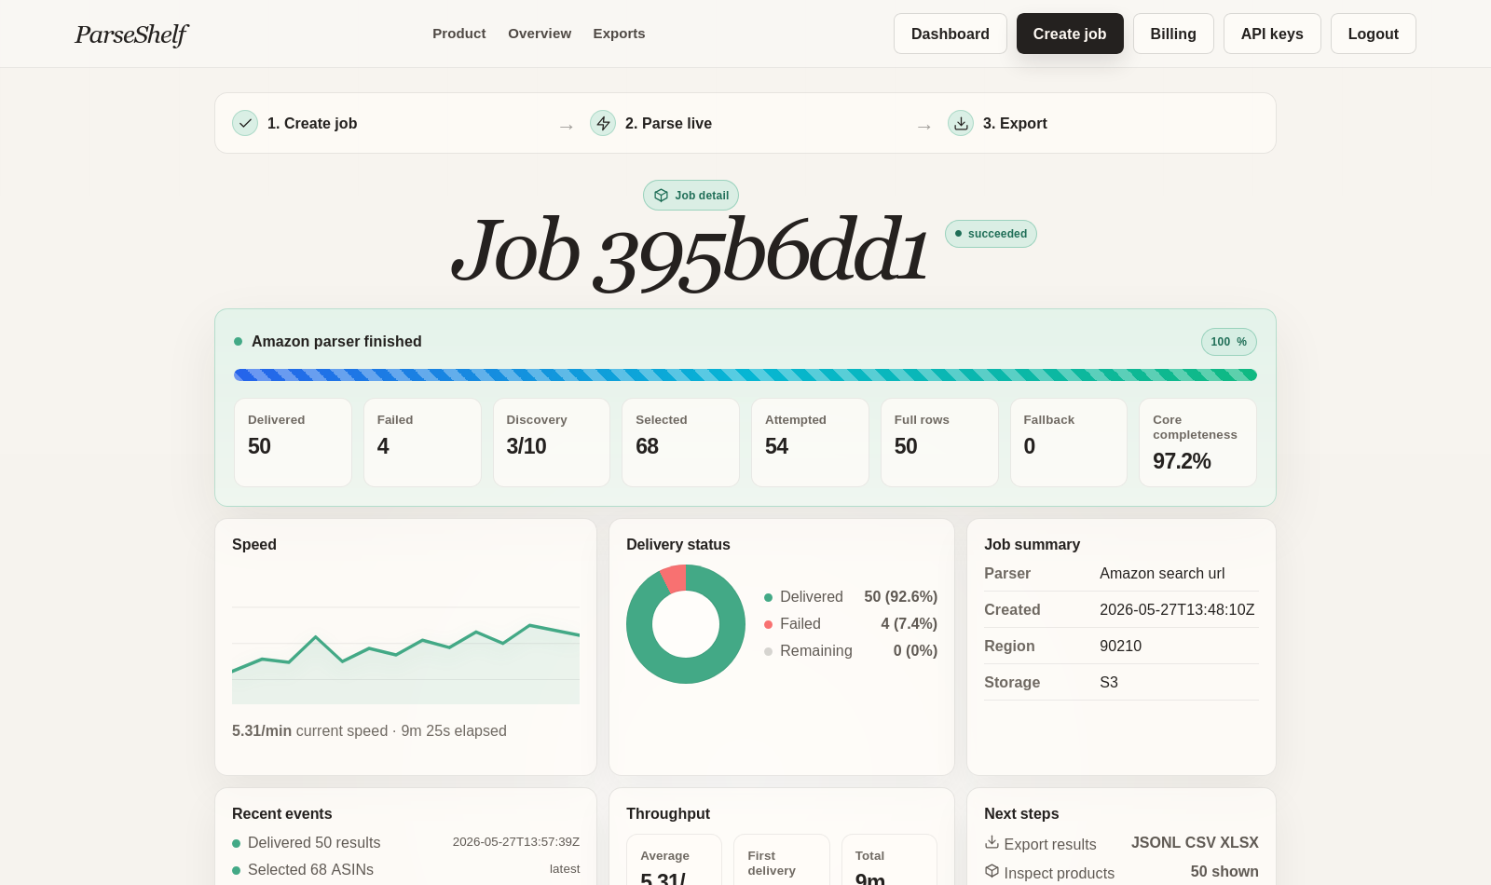Open the Overview nav link
Image resolution: width=1491 pixels, height=885 pixels.
tap(540, 34)
